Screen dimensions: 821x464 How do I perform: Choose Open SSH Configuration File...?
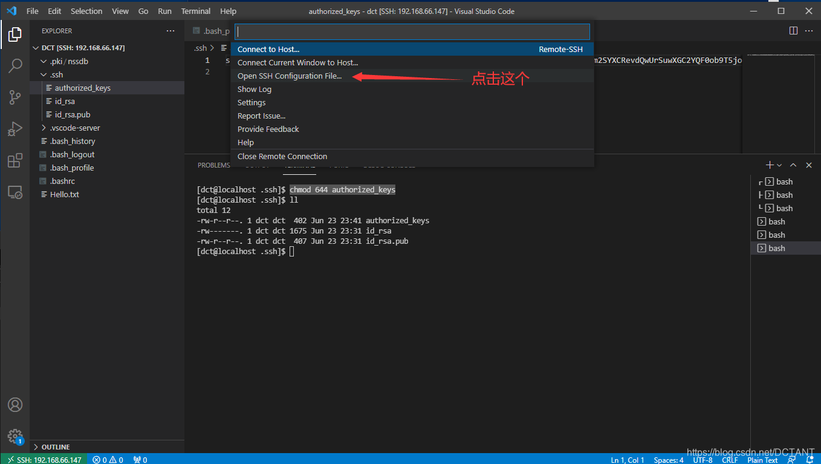412,76
